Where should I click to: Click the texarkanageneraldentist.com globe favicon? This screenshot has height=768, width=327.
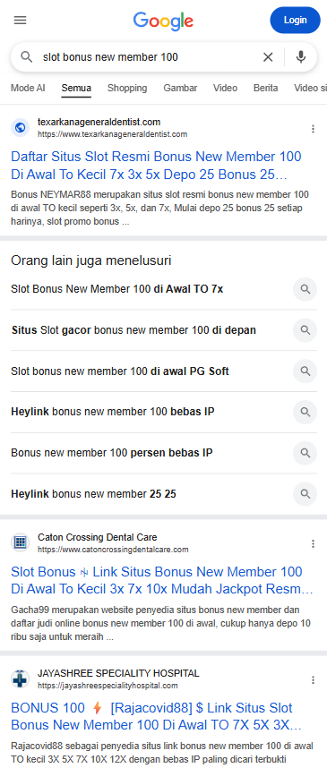[x=20, y=128]
